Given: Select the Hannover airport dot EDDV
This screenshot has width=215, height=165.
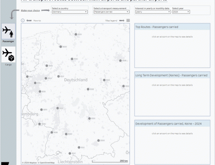Looking at the screenshot, I should click(x=72, y=59).
